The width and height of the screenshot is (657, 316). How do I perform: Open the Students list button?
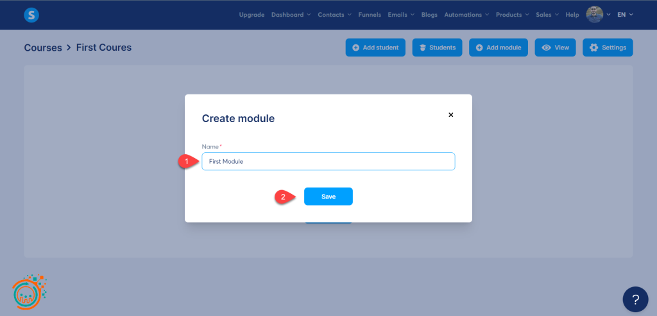click(437, 48)
